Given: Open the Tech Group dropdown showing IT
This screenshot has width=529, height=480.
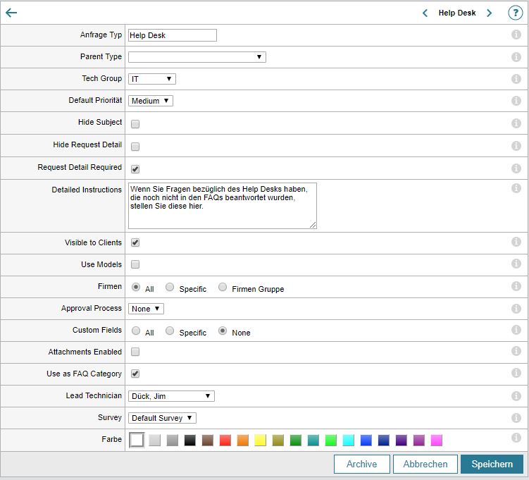Looking at the screenshot, I should (152, 79).
